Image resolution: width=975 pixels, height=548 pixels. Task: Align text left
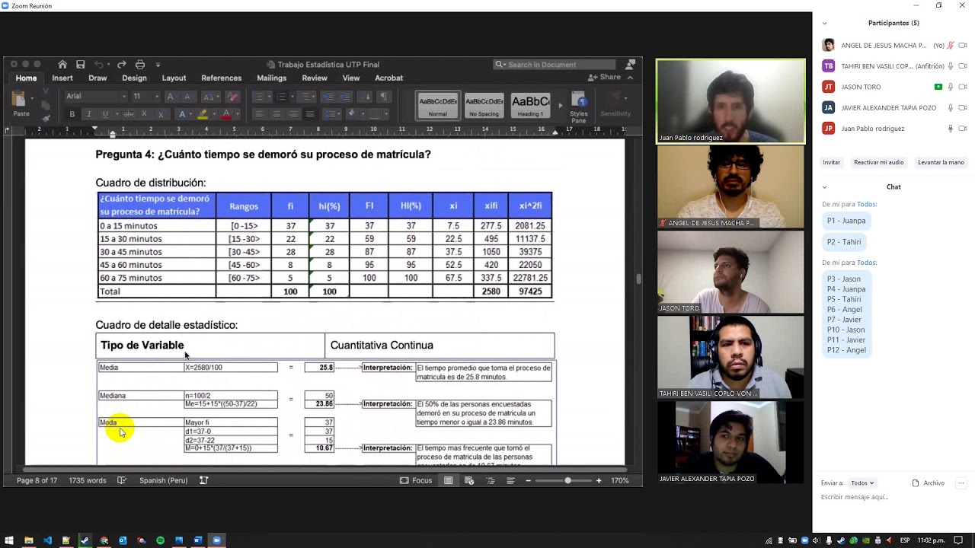[259, 114]
